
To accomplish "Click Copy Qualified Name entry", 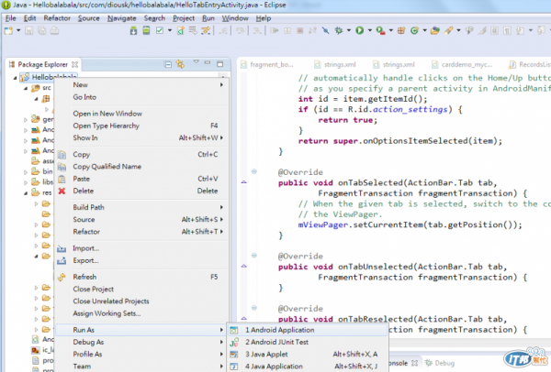I will (142, 167).
